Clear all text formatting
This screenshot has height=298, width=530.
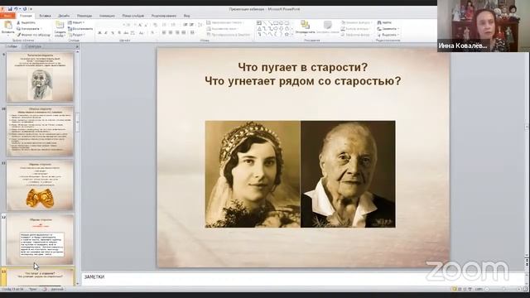click(155, 25)
